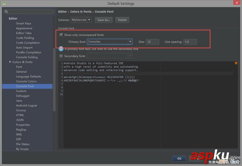Open JSON color settings

20,120
